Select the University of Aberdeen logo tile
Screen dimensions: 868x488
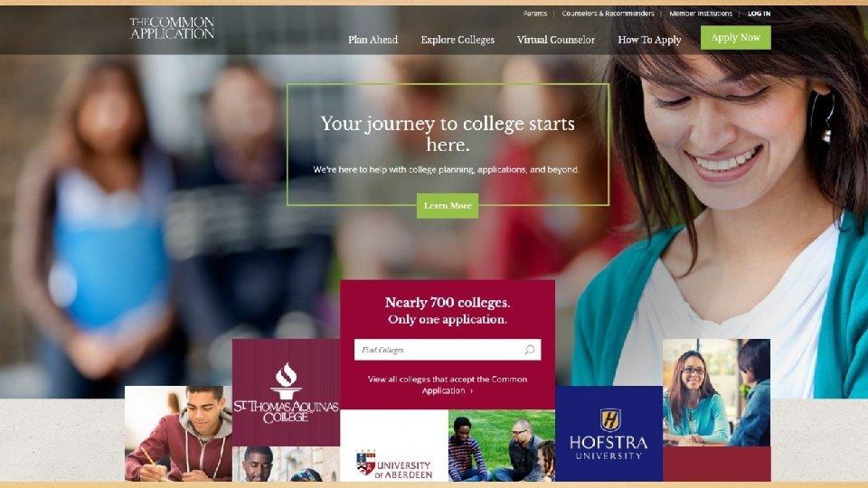(x=394, y=446)
